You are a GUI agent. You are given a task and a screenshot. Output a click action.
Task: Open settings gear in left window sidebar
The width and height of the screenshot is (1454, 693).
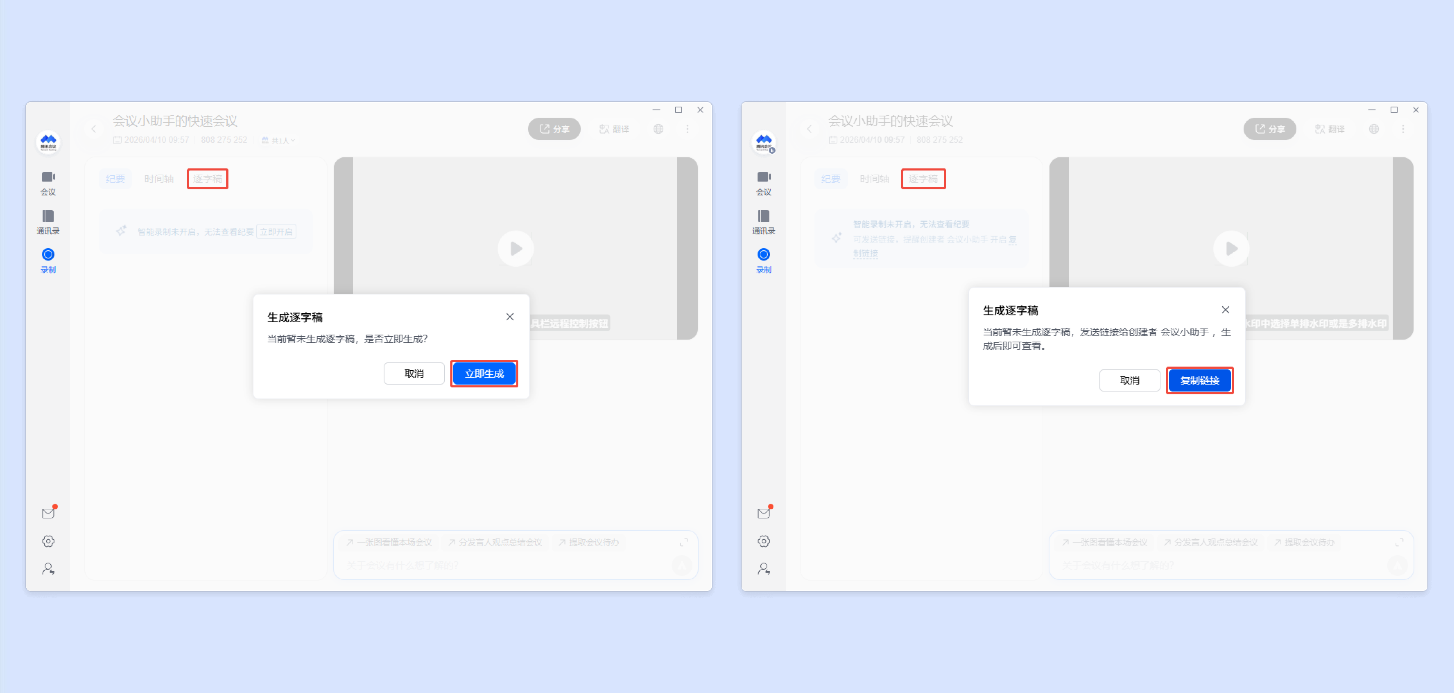pos(49,541)
